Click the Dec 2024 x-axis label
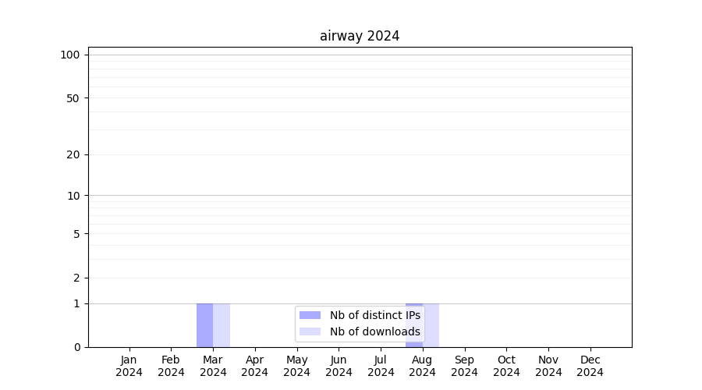Image resolution: width=702 pixels, height=390 pixels. [x=590, y=366]
